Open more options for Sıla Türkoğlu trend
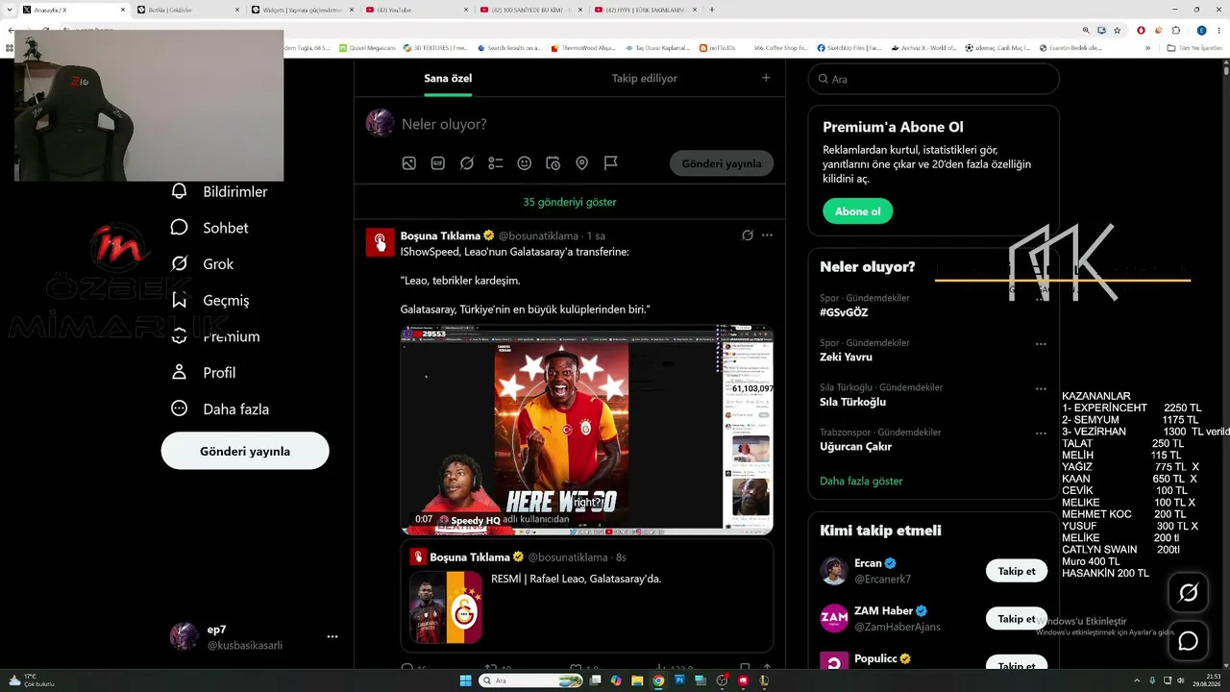The height and width of the screenshot is (692, 1230). point(1041,388)
